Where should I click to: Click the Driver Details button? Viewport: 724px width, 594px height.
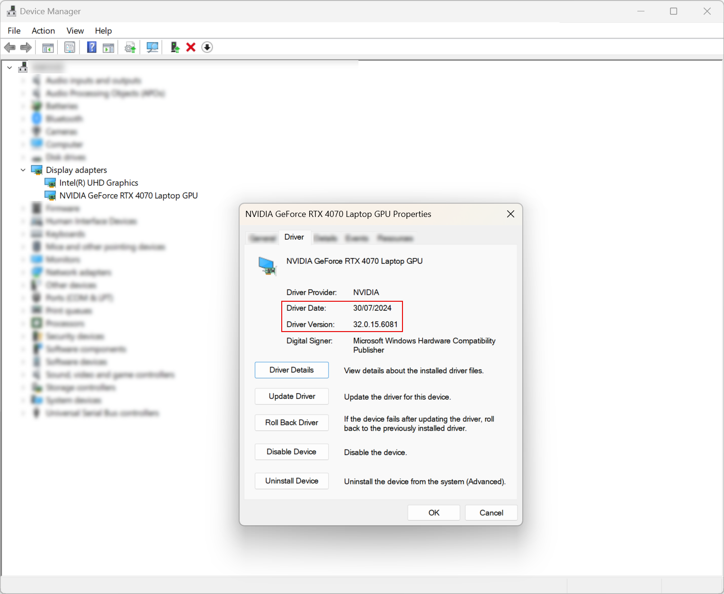pos(291,370)
